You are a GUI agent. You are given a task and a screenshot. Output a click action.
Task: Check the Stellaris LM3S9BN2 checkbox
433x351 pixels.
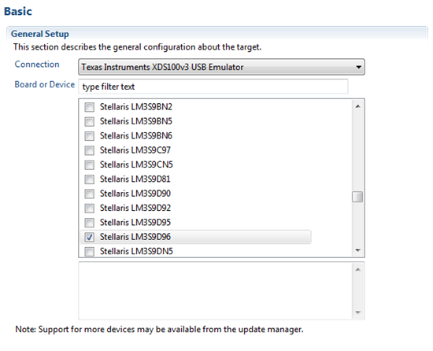point(89,107)
